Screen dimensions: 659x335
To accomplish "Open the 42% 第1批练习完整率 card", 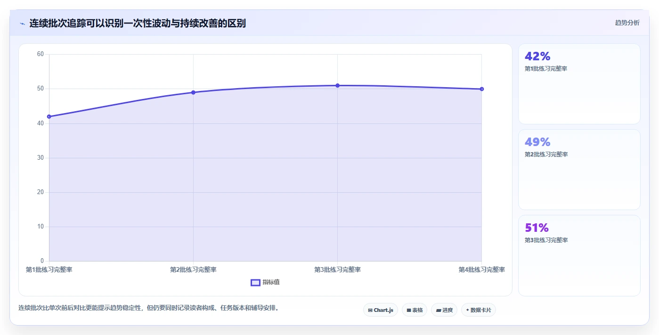I will [579, 84].
